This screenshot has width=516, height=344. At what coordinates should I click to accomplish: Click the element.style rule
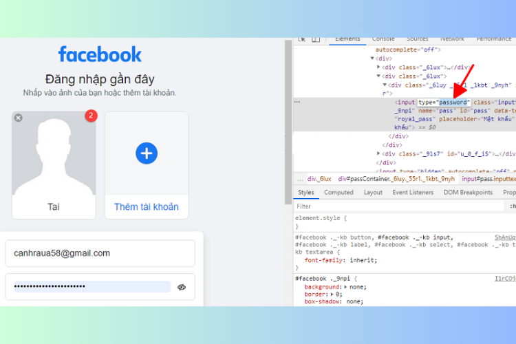coord(321,218)
